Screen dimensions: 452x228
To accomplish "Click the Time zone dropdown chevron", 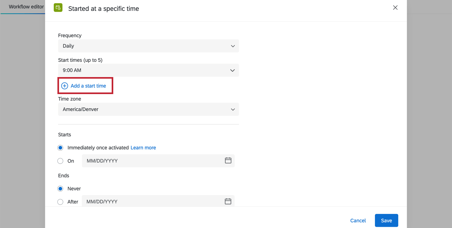I will tap(233, 109).
